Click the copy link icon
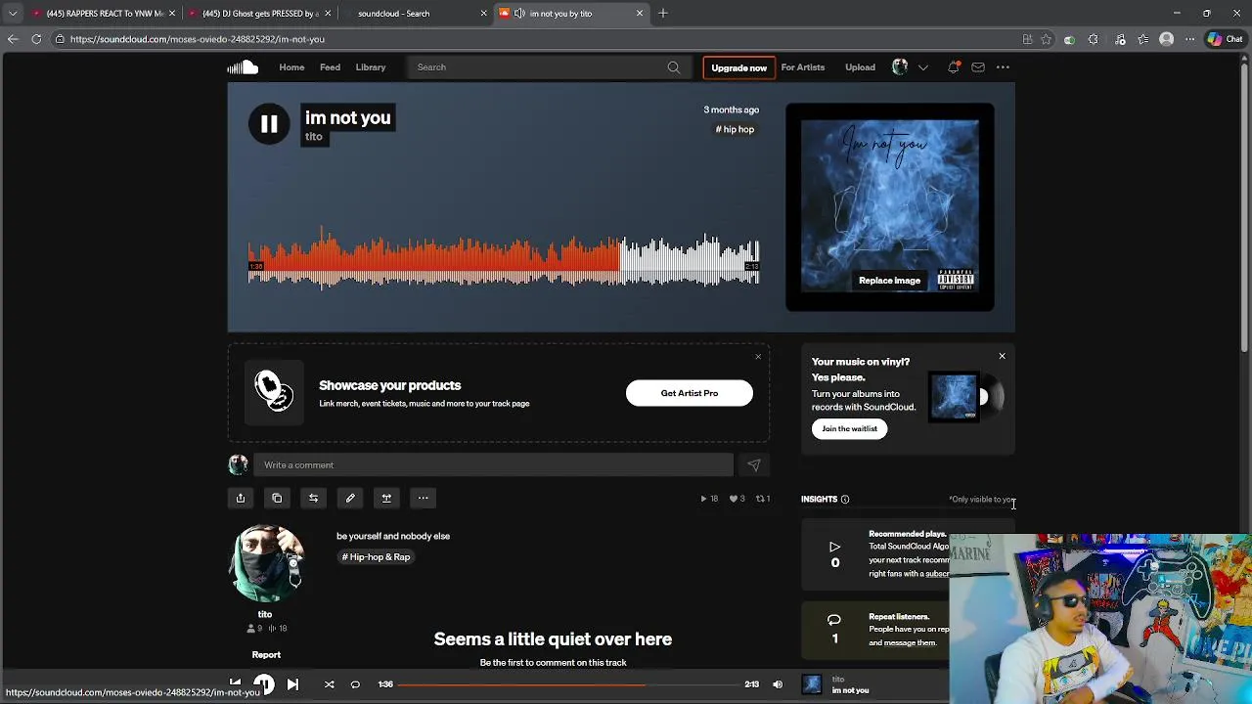 click(277, 499)
